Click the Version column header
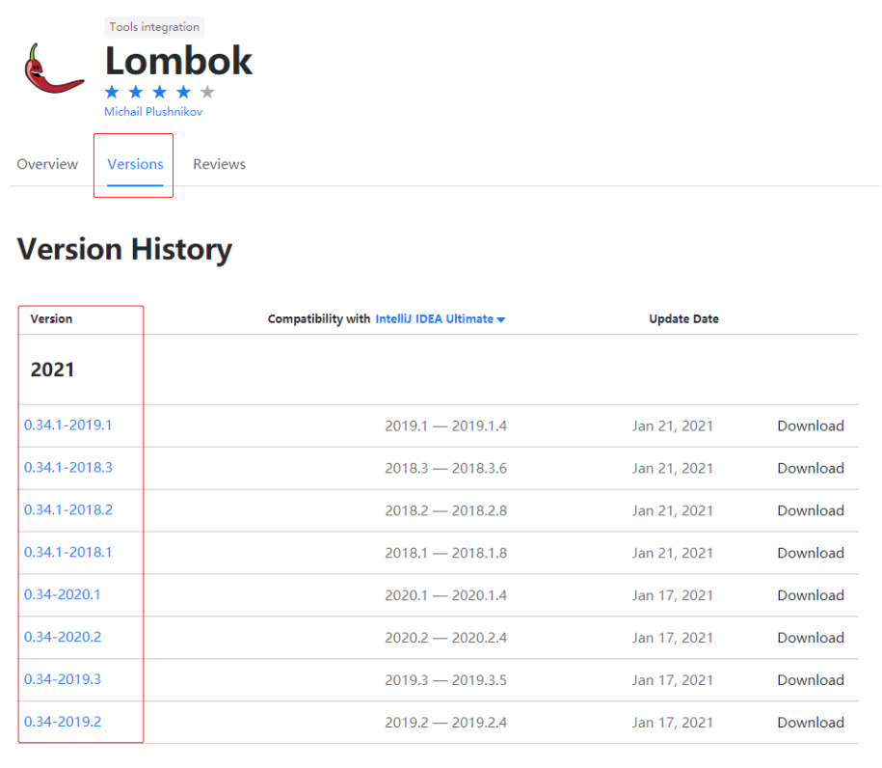The height and width of the screenshot is (768, 882). (51, 318)
